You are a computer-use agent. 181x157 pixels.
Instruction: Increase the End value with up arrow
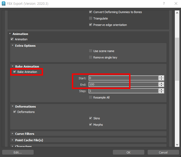click(x=161, y=83)
